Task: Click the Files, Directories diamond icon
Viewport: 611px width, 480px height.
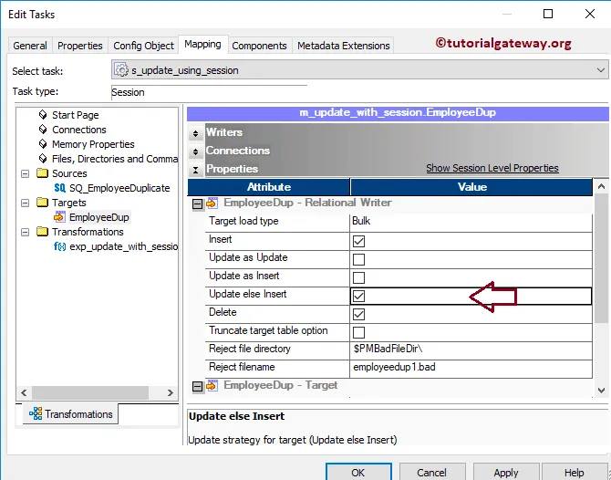Action: pos(43,158)
